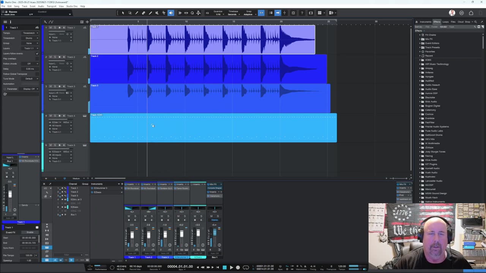Select the Track 1 mixer channel label
This screenshot has width=486, height=273.
[132, 257]
